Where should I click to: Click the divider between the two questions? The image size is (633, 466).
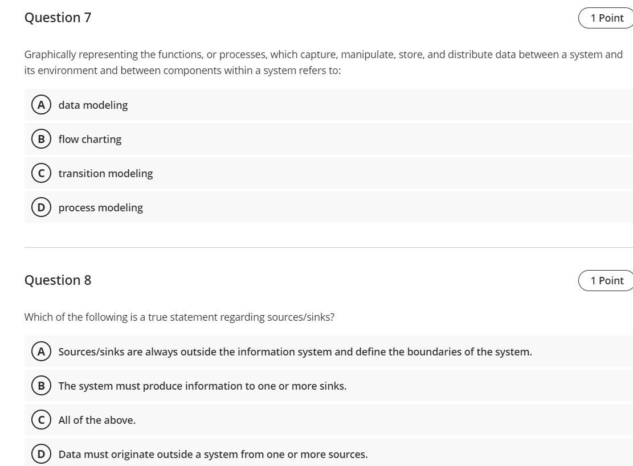328,247
